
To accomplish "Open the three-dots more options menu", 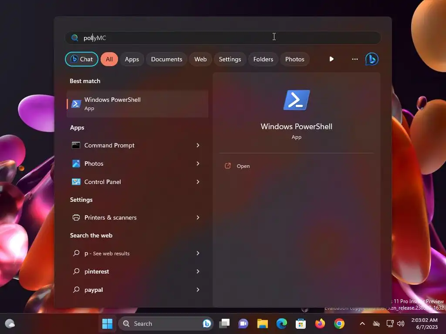I will pos(355,59).
